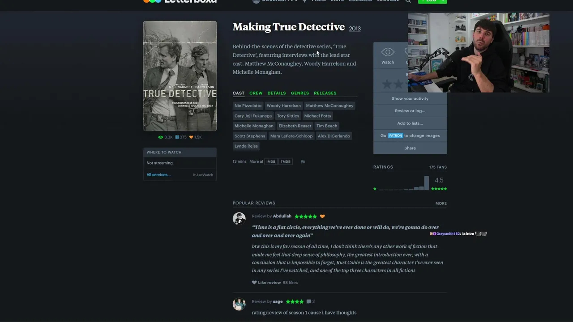Click the orange heart likes icon showing 1.5K
573x322 pixels.
tap(191, 137)
